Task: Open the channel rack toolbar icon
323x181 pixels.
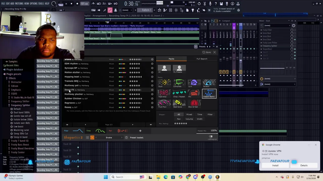Action: (x=171, y=10)
